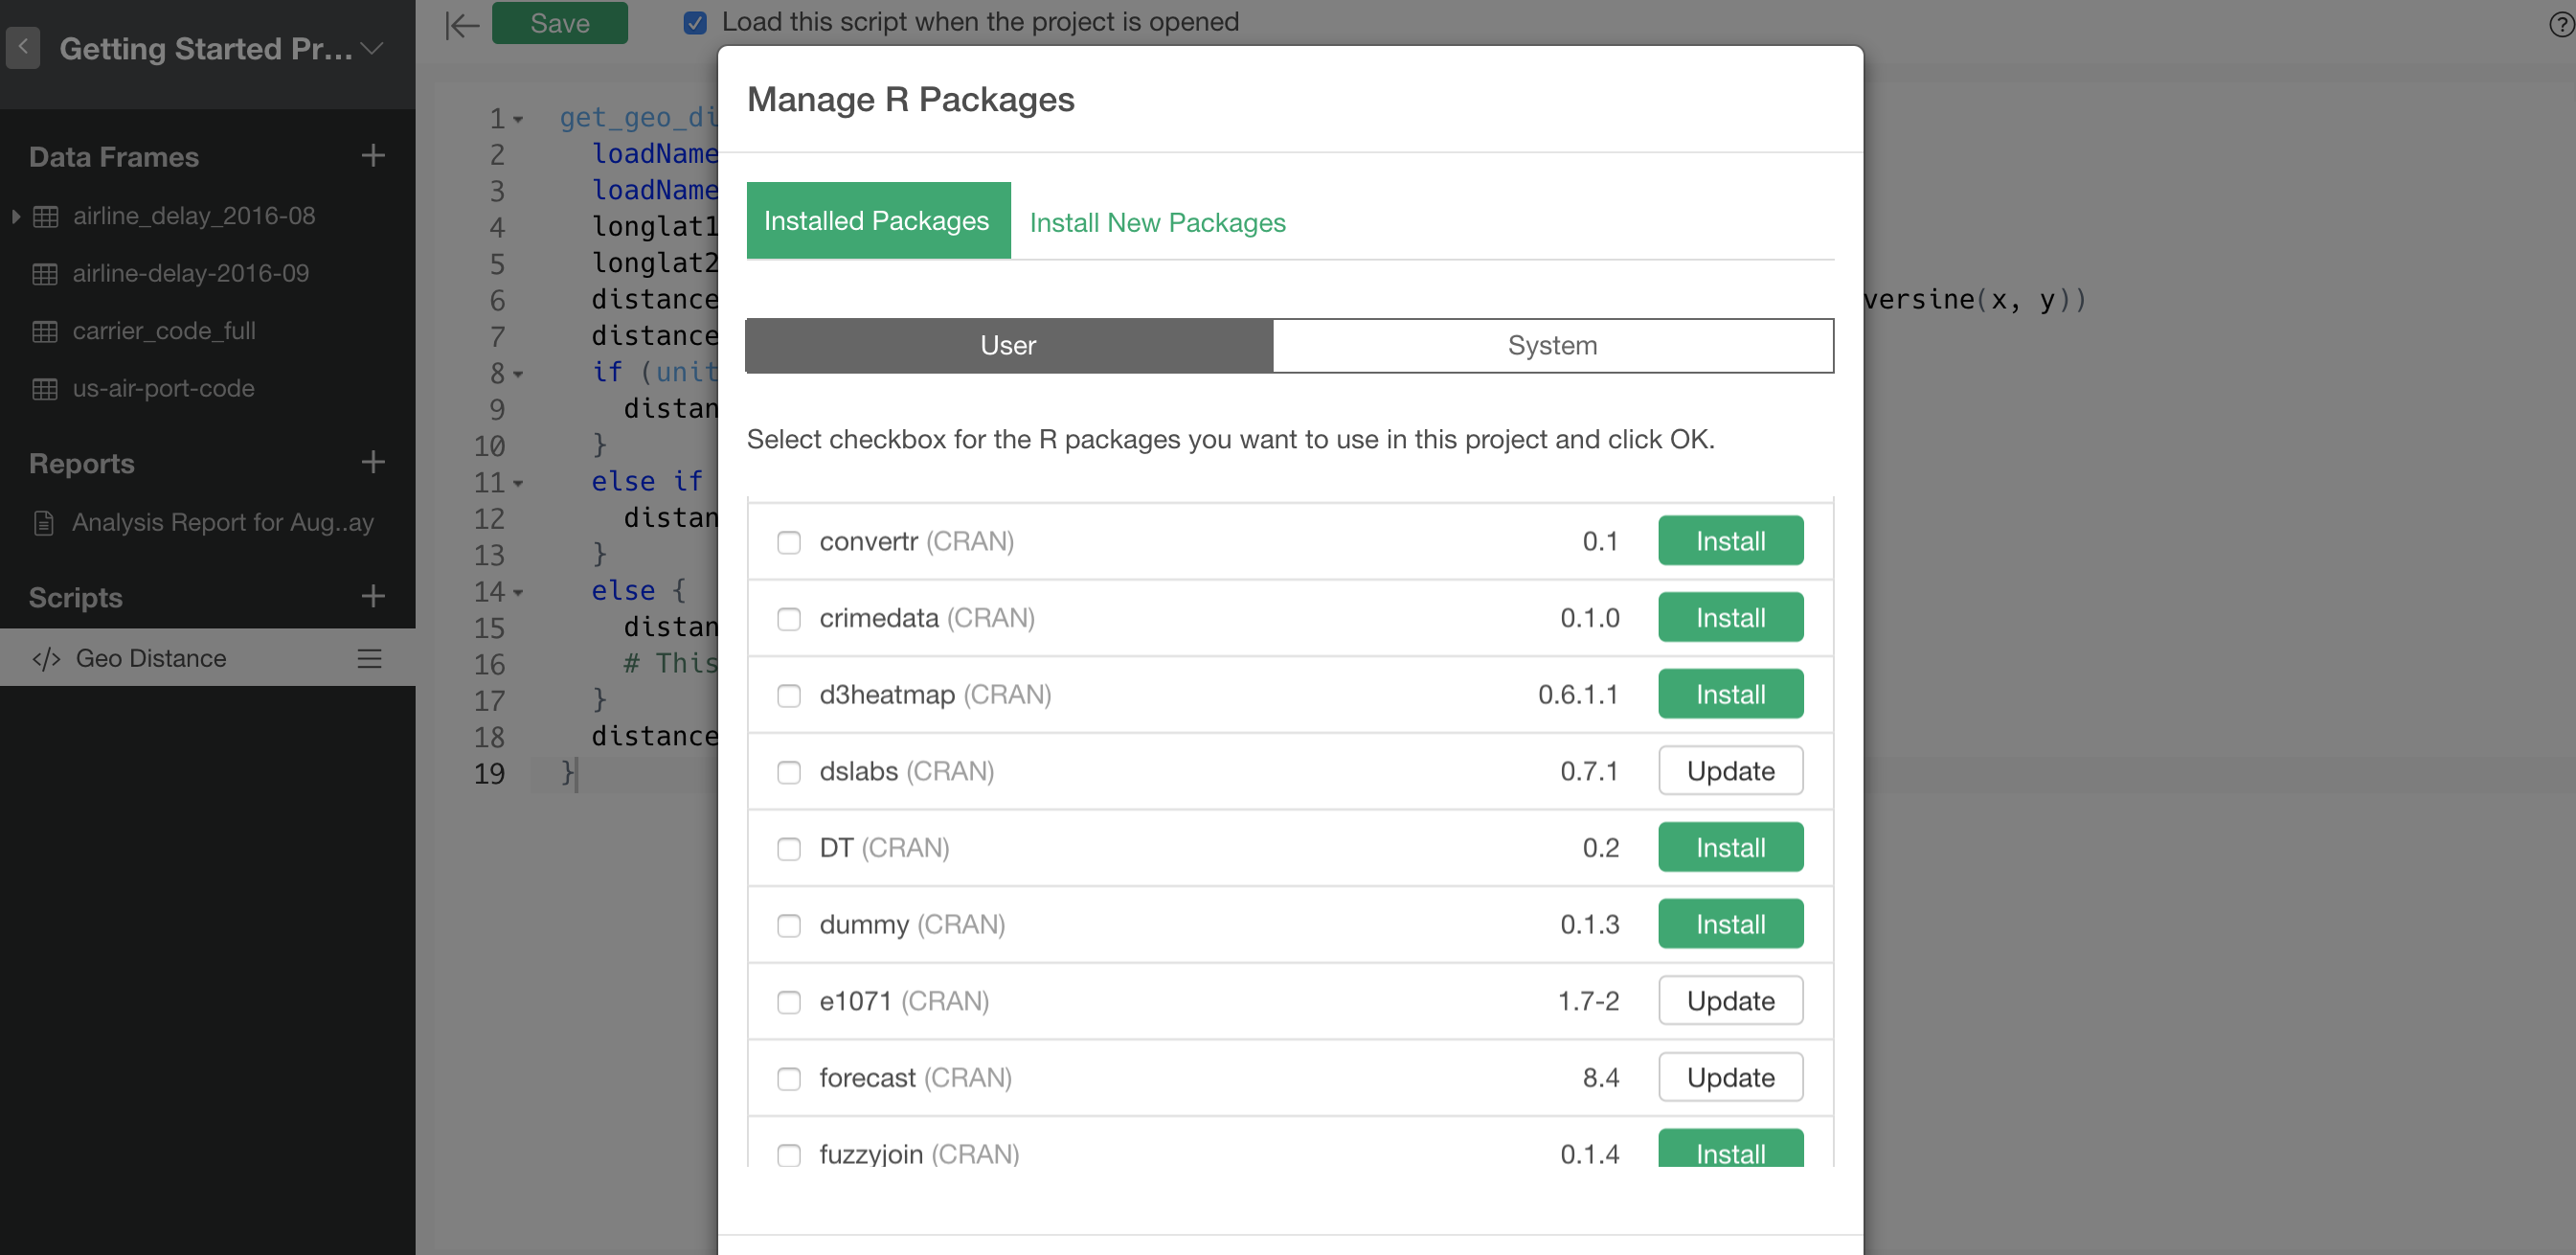Open the help question mark icon
The height and width of the screenshot is (1255, 2576).
pyautogui.click(x=2561, y=24)
